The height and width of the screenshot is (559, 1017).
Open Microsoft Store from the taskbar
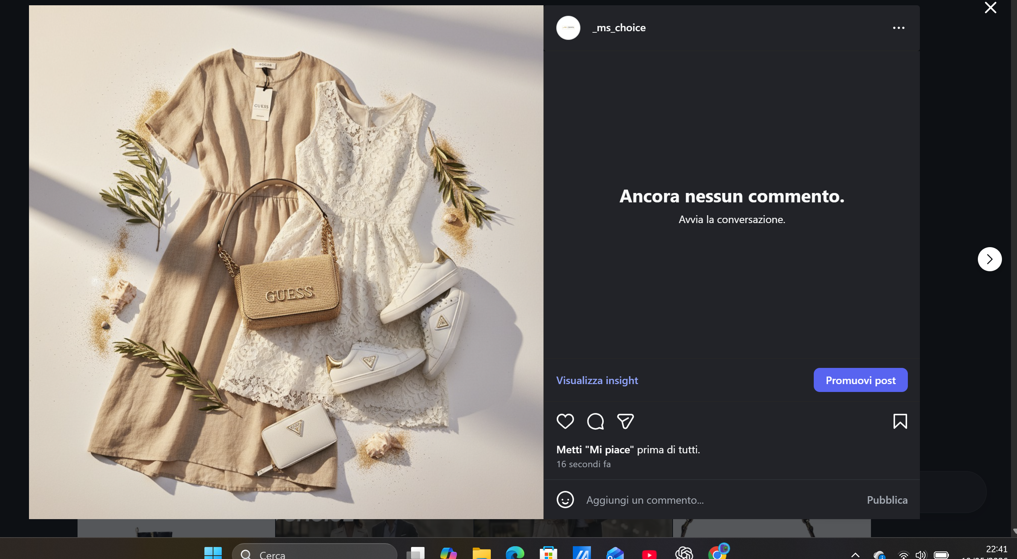point(548,553)
